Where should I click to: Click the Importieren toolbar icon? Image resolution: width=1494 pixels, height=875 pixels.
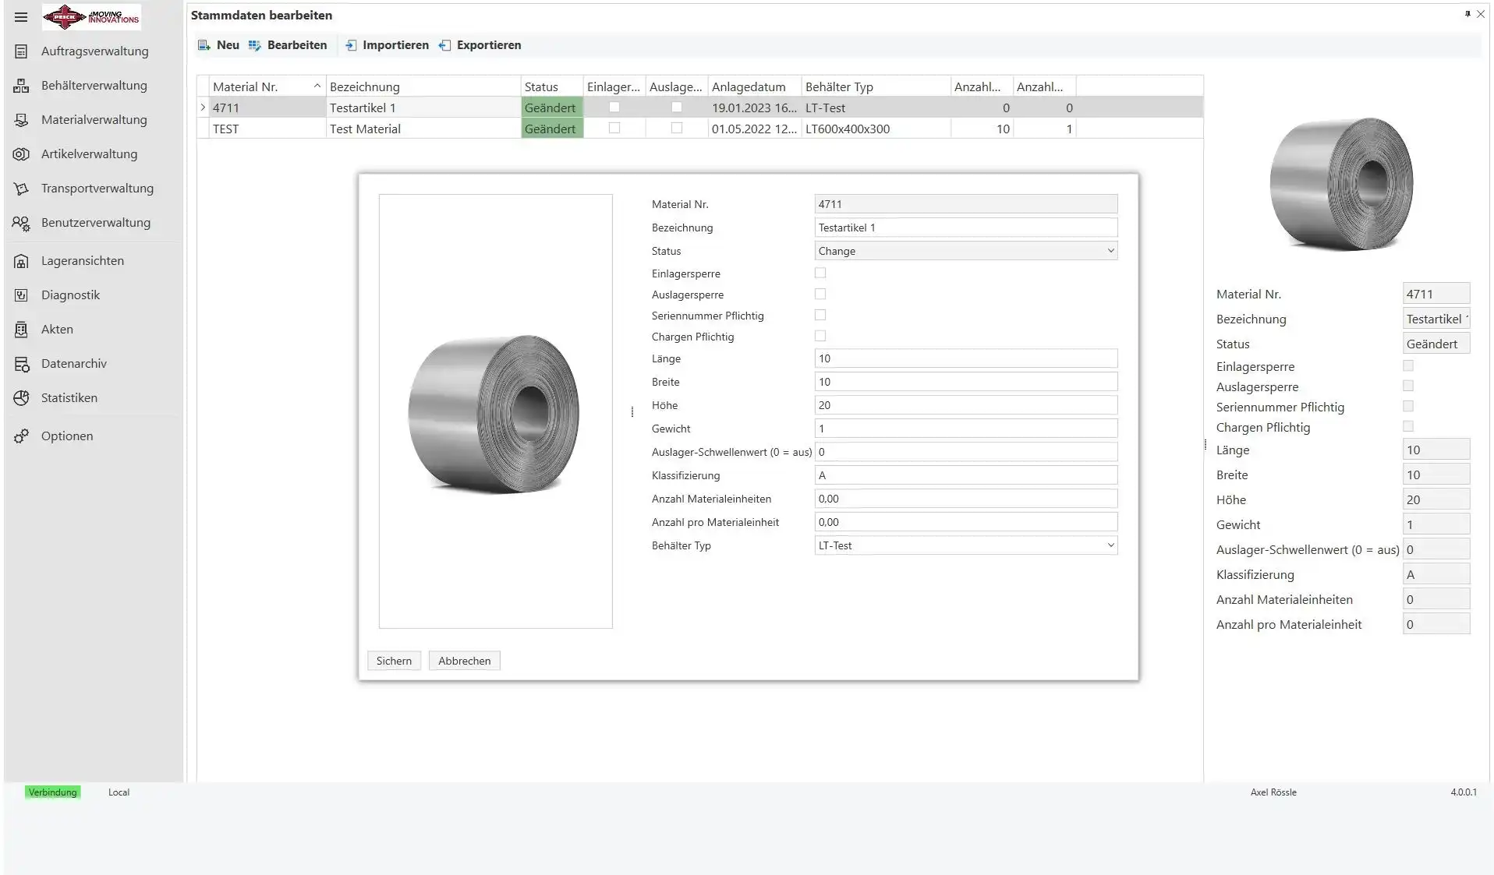click(351, 45)
